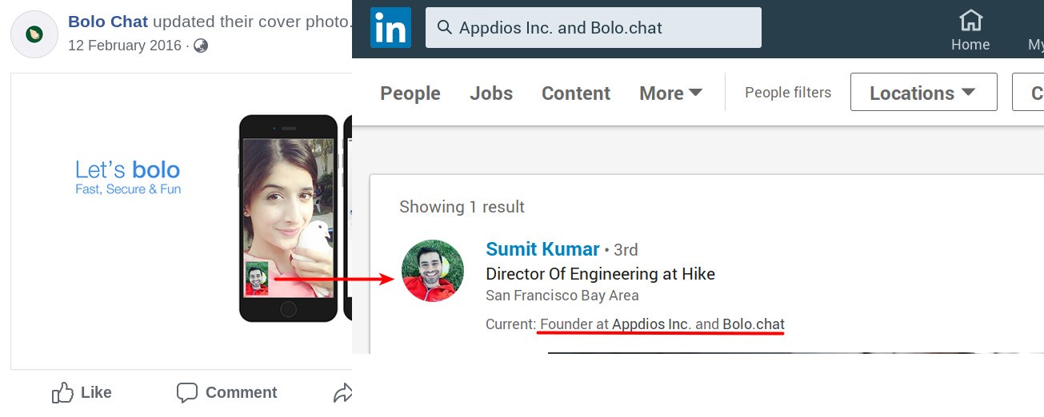
Task: Open the Bolo Chat page link
Action: click(108, 22)
